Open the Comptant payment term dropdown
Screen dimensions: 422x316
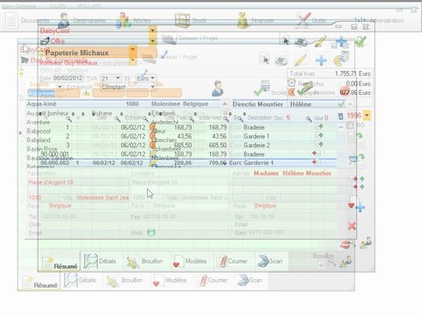[x=153, y=87]
